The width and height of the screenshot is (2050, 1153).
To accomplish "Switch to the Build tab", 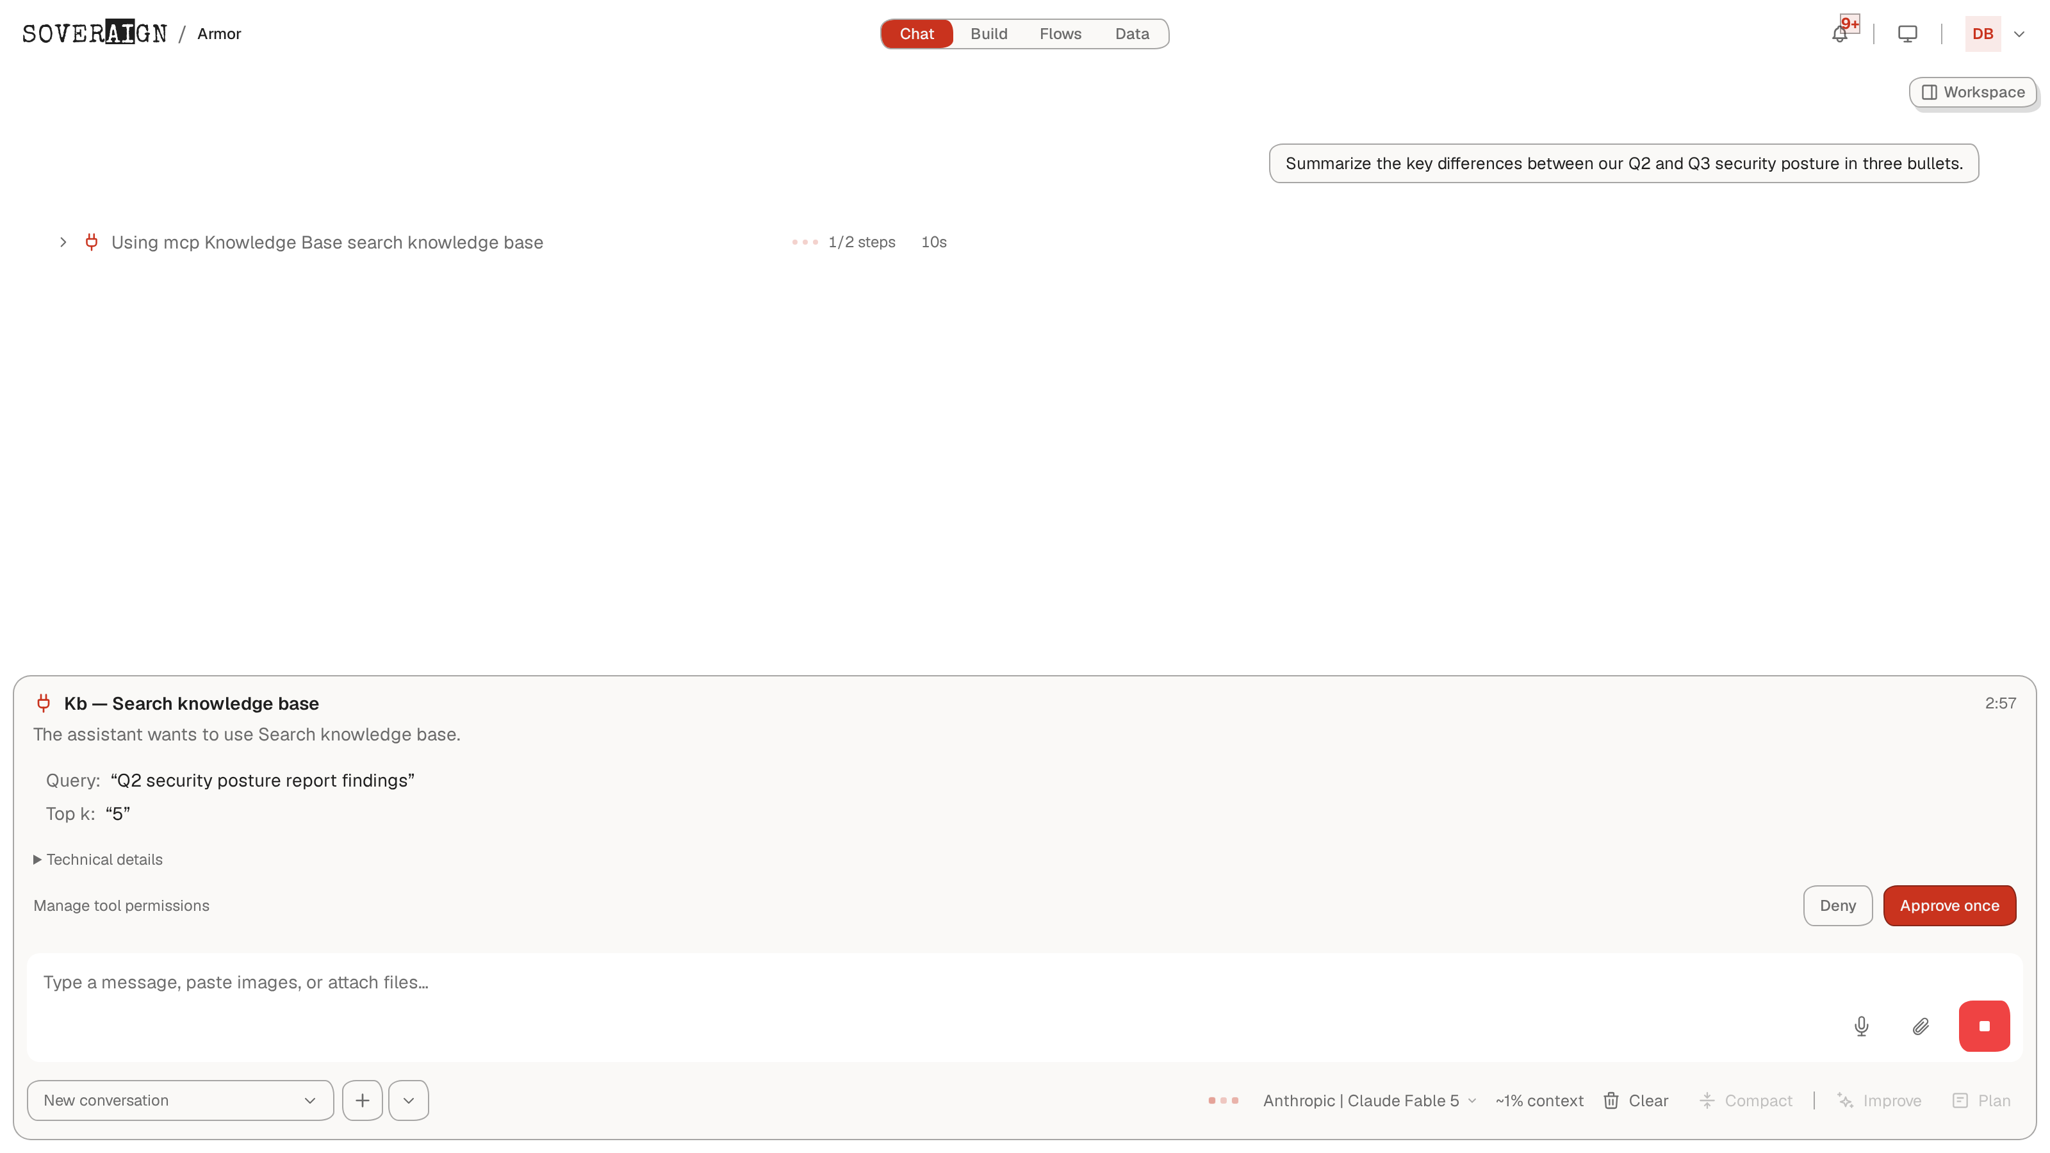I will [988, 34].
